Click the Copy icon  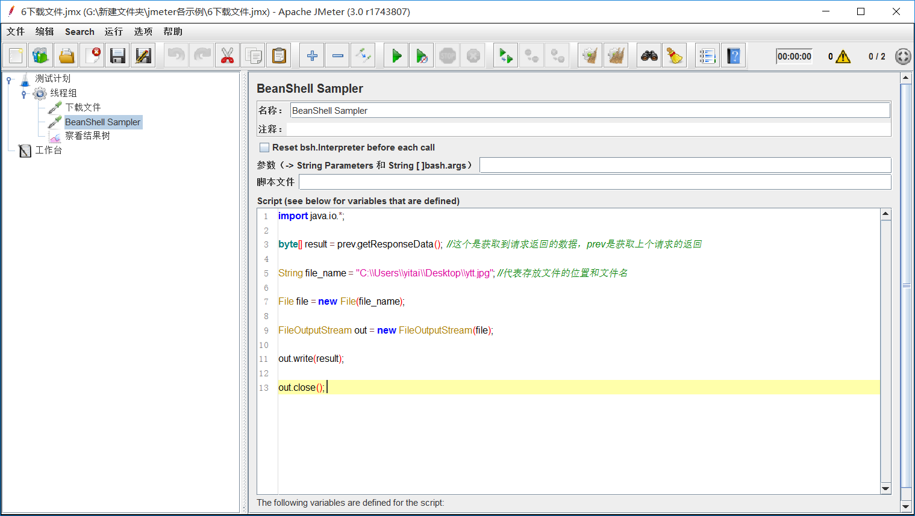pos(253,56)
